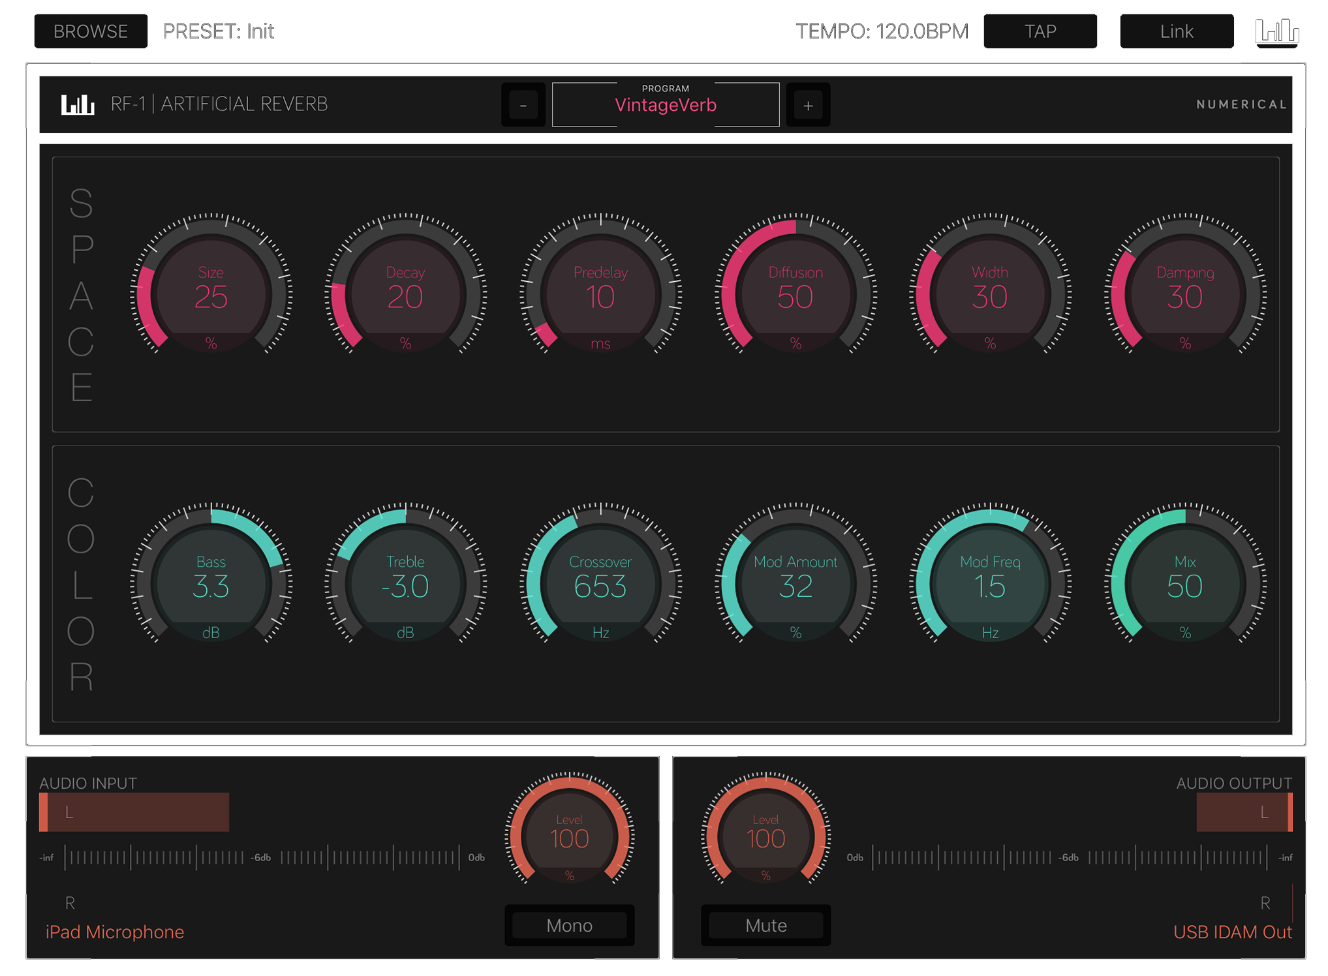The height and width of the screenshot is (976, 1328).
Task: Select the iPad Microphone input source
Action: point(115,932)
